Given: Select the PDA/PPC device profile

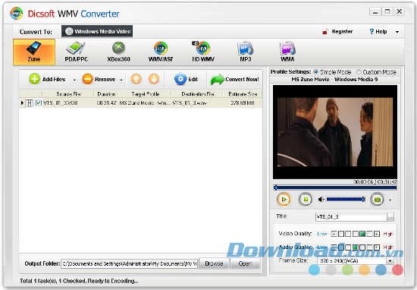Looking at the screenshot, I should [x=76, y=52].
